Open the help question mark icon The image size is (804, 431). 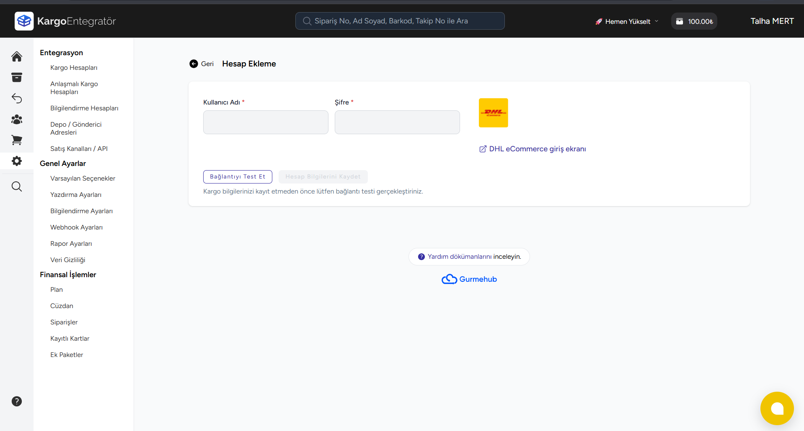(x=17, y=401)
